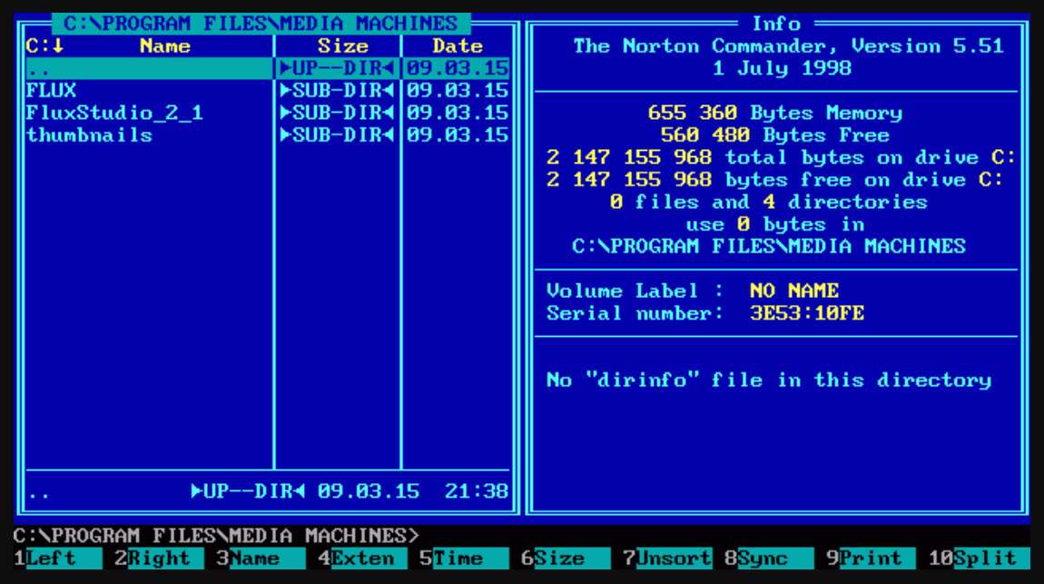Click 655 360 Bytes Memory line
This screenshot has width=1044, height=584.
click(775, 113)
